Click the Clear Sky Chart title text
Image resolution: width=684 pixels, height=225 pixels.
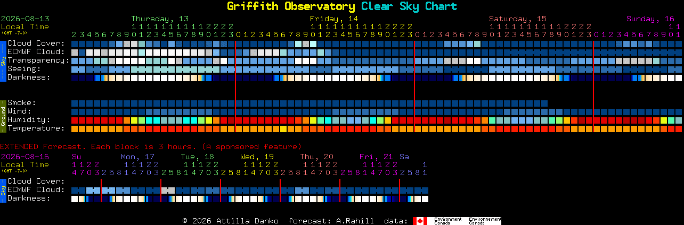pyautogui.click(x=409, y=6)
